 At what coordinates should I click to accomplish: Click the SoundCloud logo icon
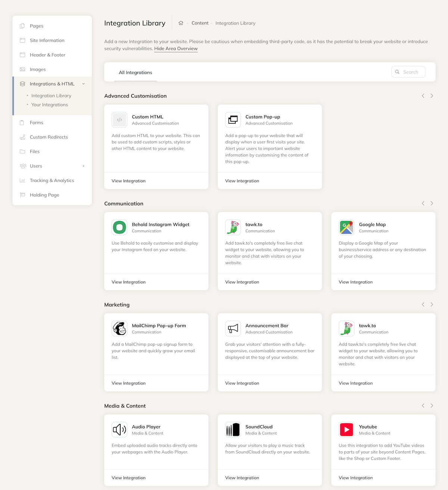233,429
